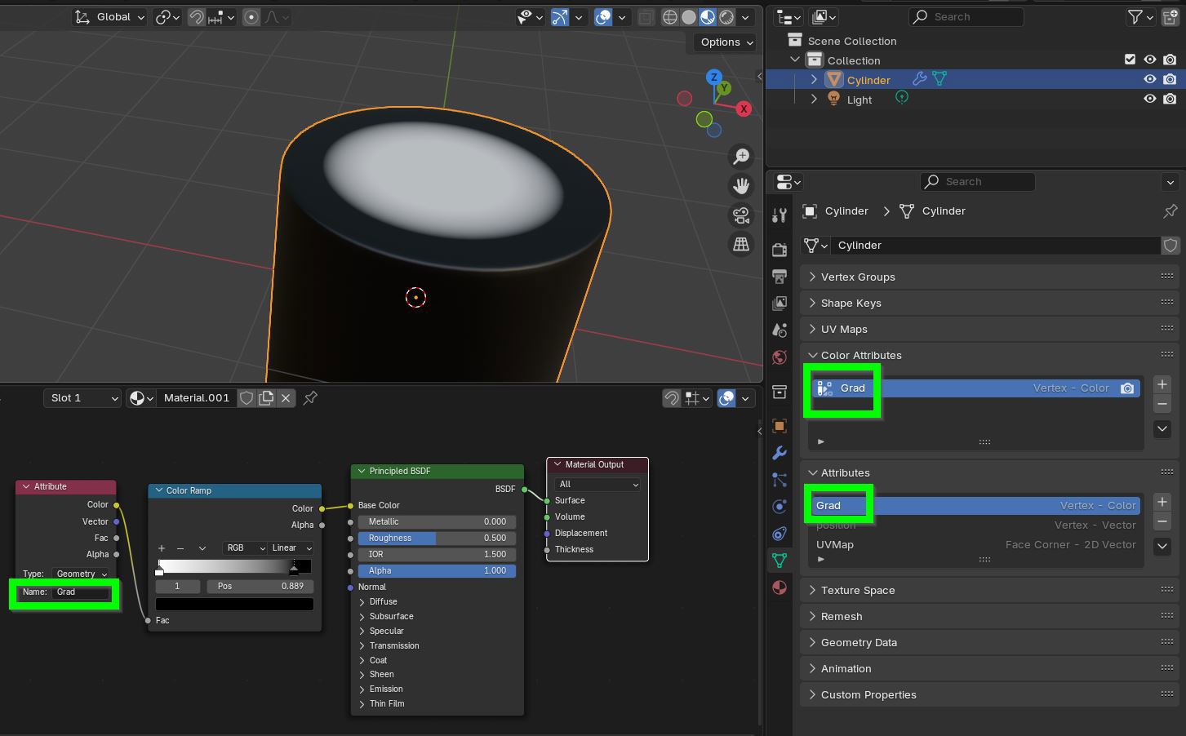Remove attribute with Attributes minus button
1186x736 pixels.
pyautogui.click(x=1162, y=521)
